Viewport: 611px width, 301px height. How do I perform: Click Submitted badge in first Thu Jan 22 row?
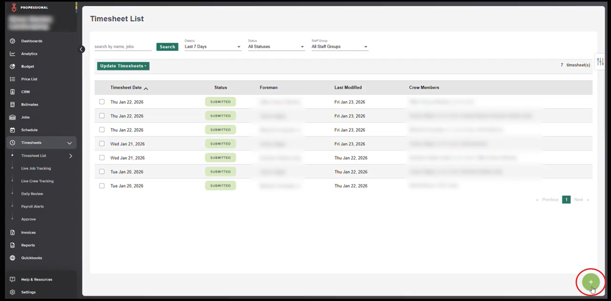(220, 102)
